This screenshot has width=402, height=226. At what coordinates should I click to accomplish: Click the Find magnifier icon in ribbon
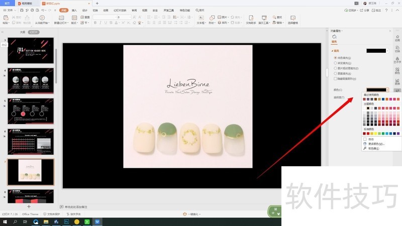pos(274,17)
